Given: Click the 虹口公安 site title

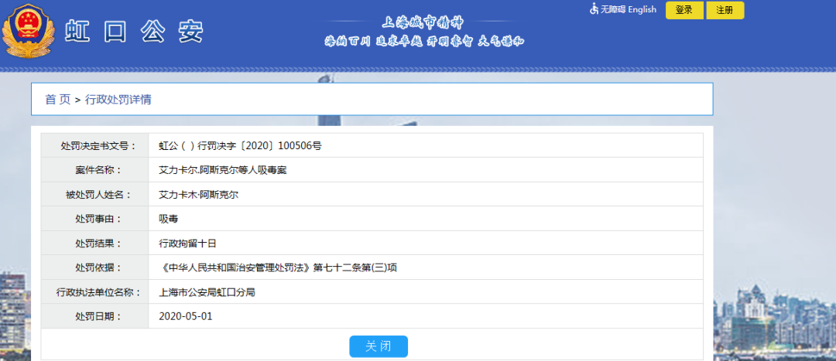Looking at the screenshot, I should click(x=135, y=33).
